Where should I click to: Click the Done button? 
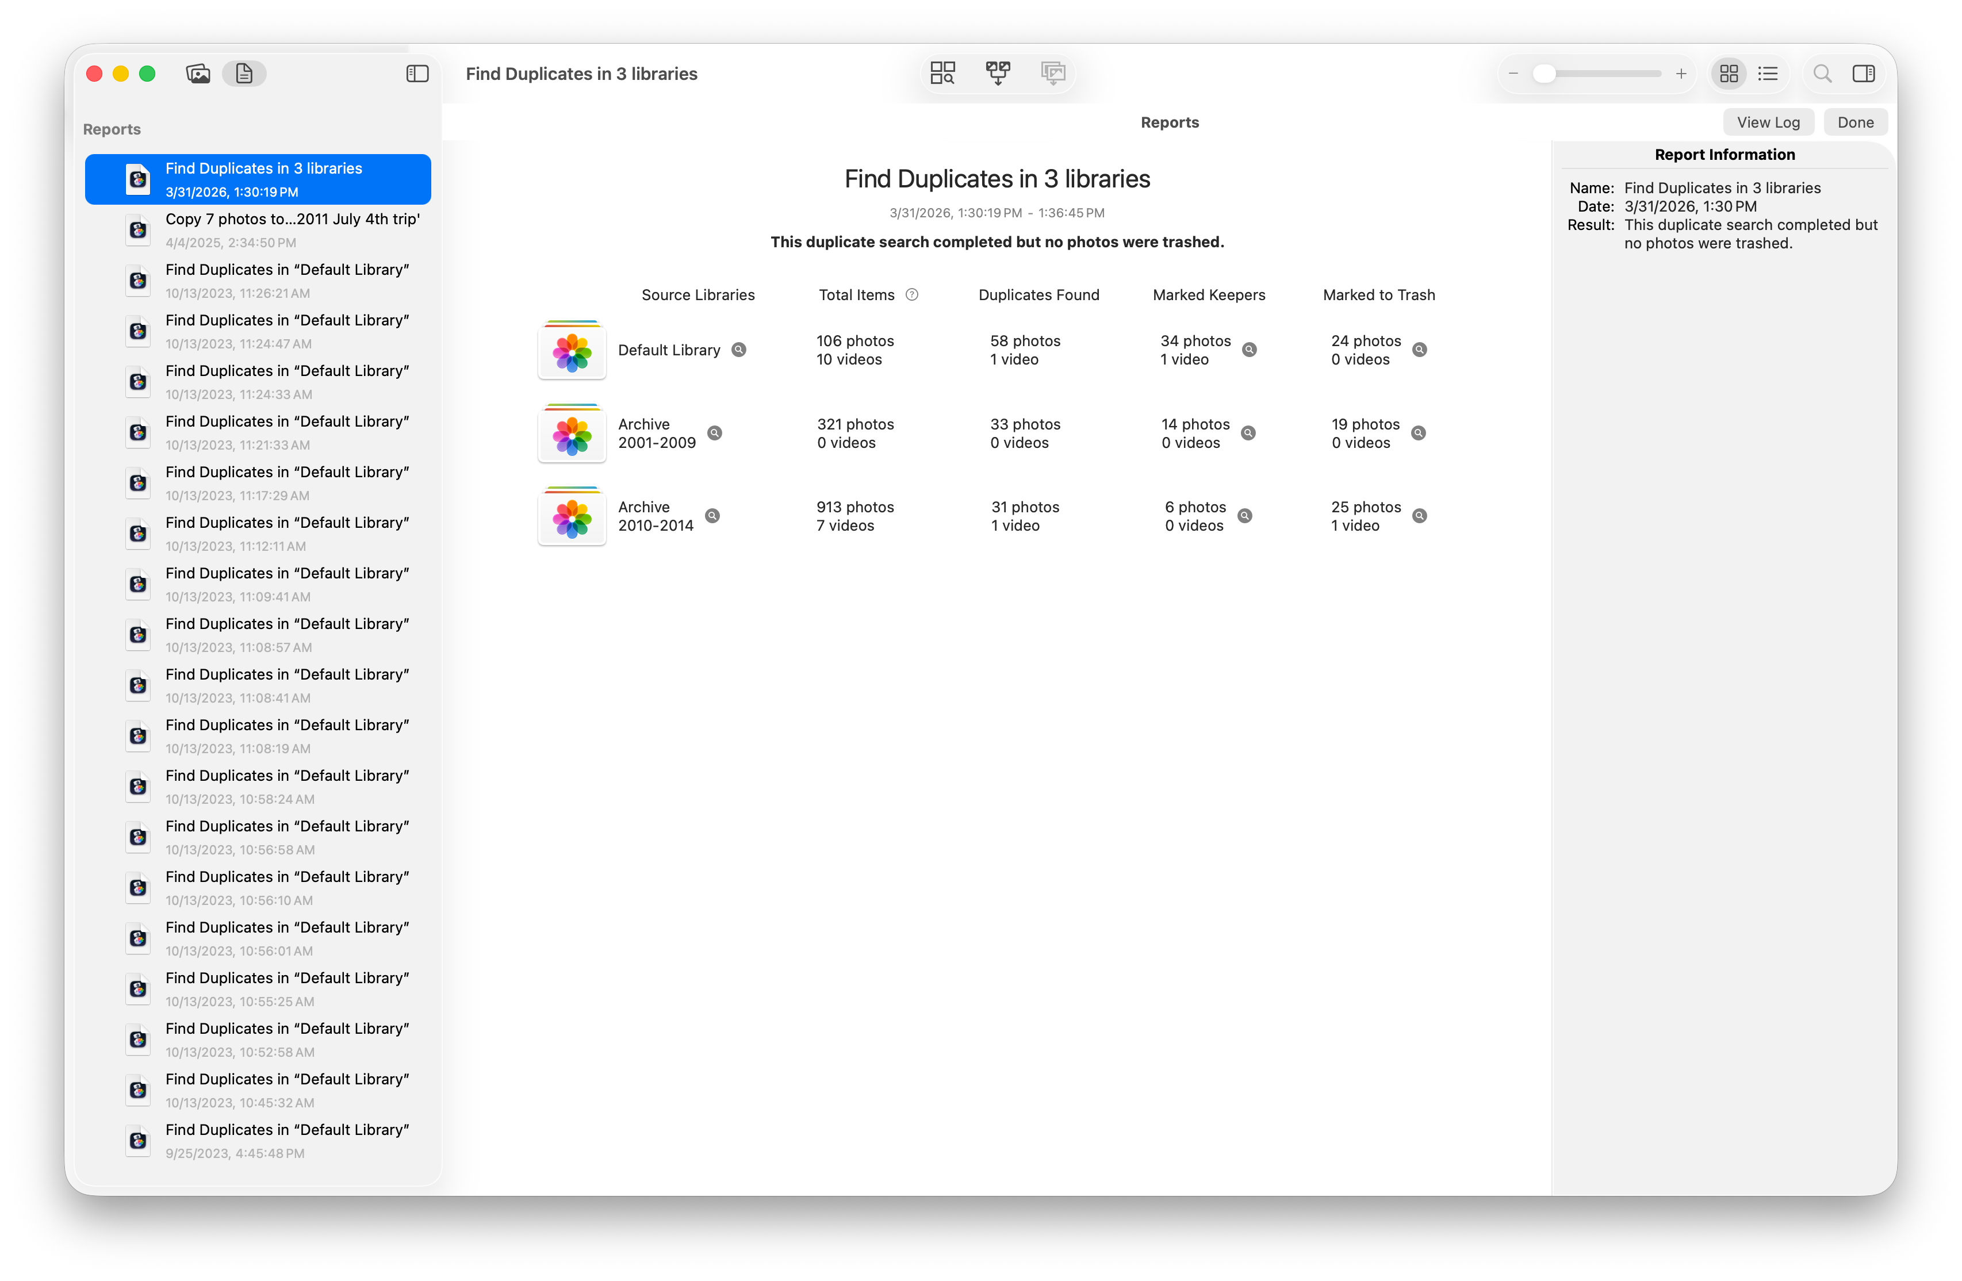[1855, 123]
